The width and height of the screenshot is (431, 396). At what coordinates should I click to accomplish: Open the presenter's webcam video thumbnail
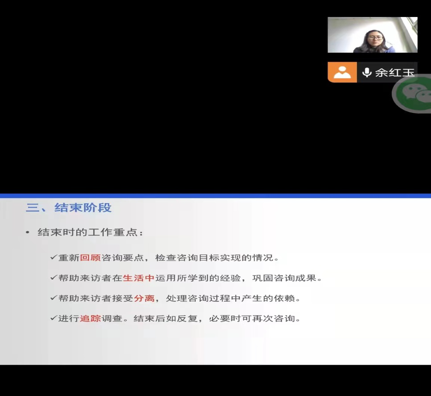pyautogui.click(x=372, y=35)
